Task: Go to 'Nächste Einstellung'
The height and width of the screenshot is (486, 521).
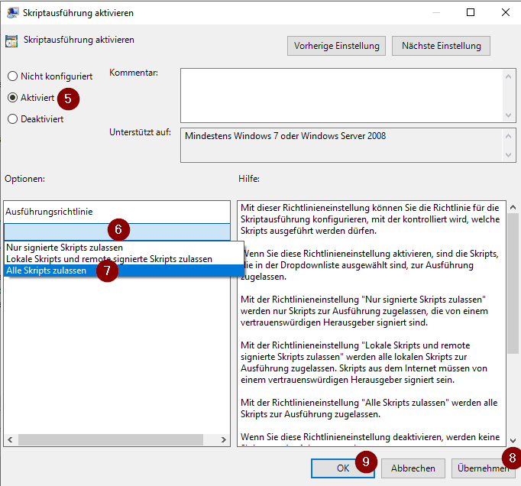Action: (441, 46)
